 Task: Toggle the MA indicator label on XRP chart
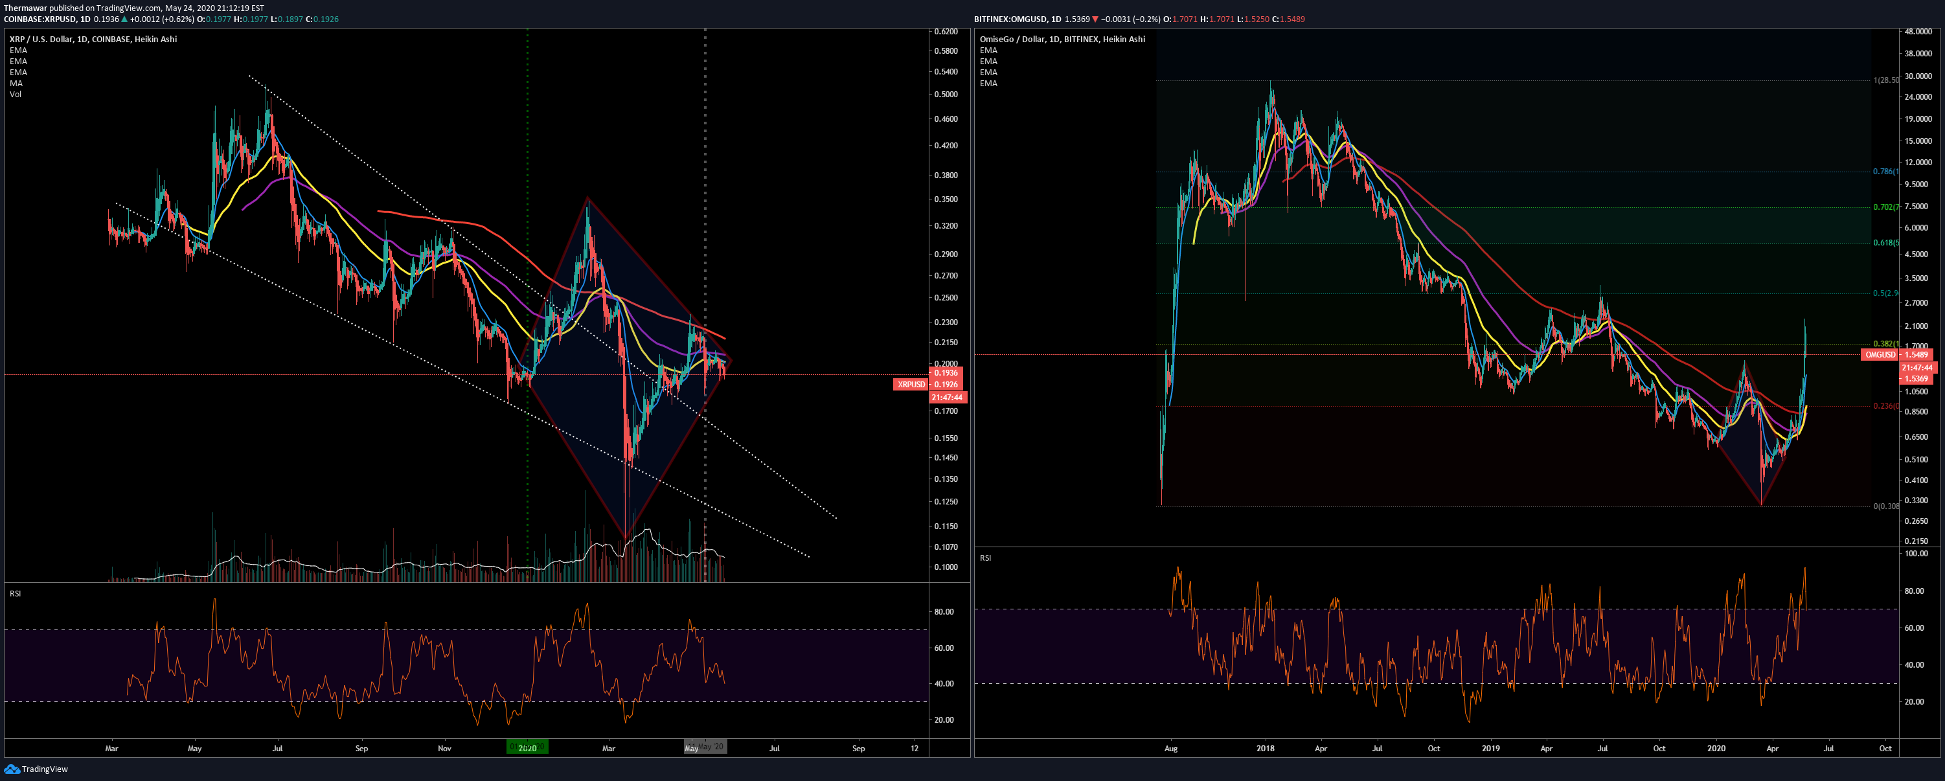(x=16, y=83)
